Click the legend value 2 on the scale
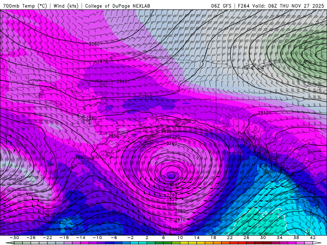The width and height of the screenshot is (327, 245). coord(147,238)
